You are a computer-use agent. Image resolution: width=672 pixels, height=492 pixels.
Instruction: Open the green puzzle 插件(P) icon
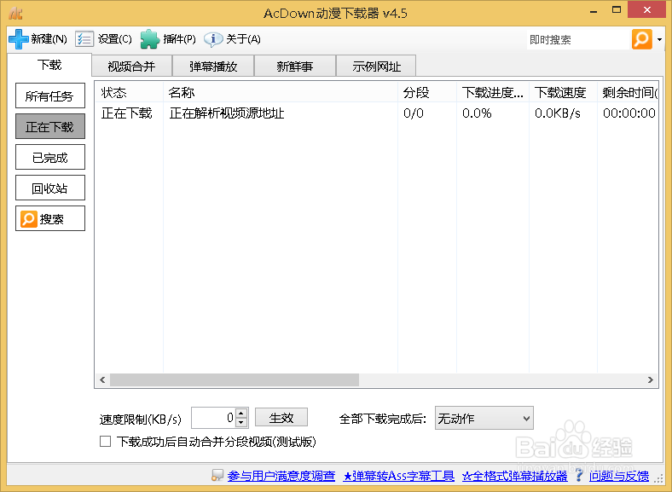pyautogui.click(x=150, y=39)
